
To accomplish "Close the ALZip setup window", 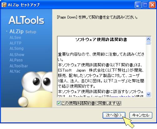I will click(152, 5).
